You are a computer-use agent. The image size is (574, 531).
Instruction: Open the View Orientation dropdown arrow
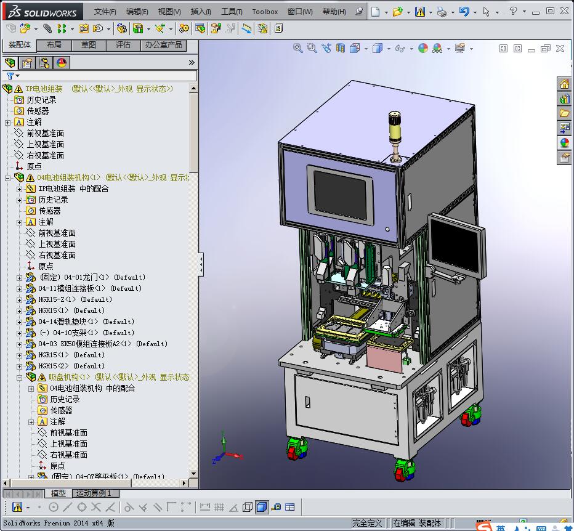(x=366, y=48)
